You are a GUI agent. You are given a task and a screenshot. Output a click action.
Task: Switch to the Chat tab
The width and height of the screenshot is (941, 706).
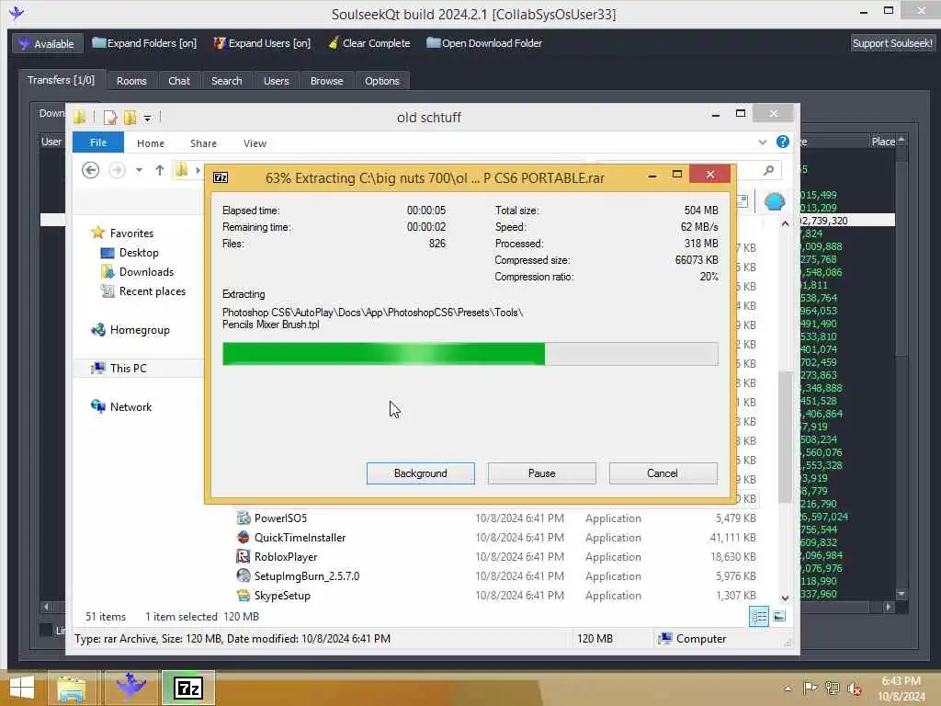tap(179, 81)
